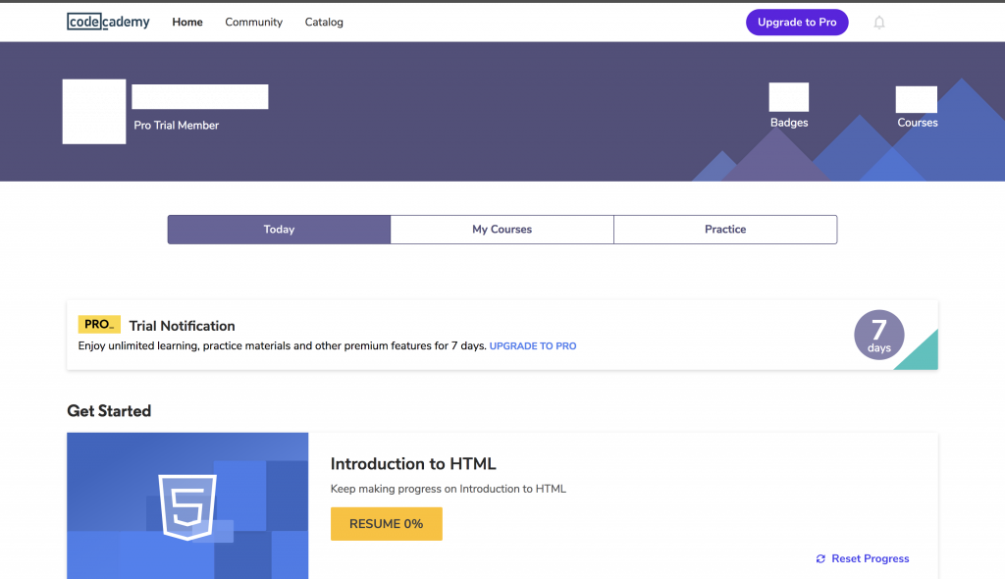Click the Badges count in profile header
The image size is (1005, 579).
click(x=789, y=97)
